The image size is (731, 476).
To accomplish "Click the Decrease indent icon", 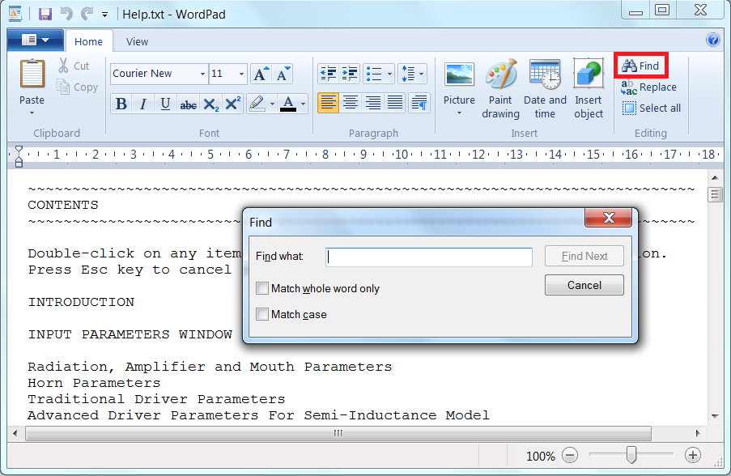I will tap(328, 74).
